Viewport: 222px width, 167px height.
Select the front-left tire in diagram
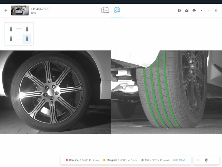coord(11,29)
